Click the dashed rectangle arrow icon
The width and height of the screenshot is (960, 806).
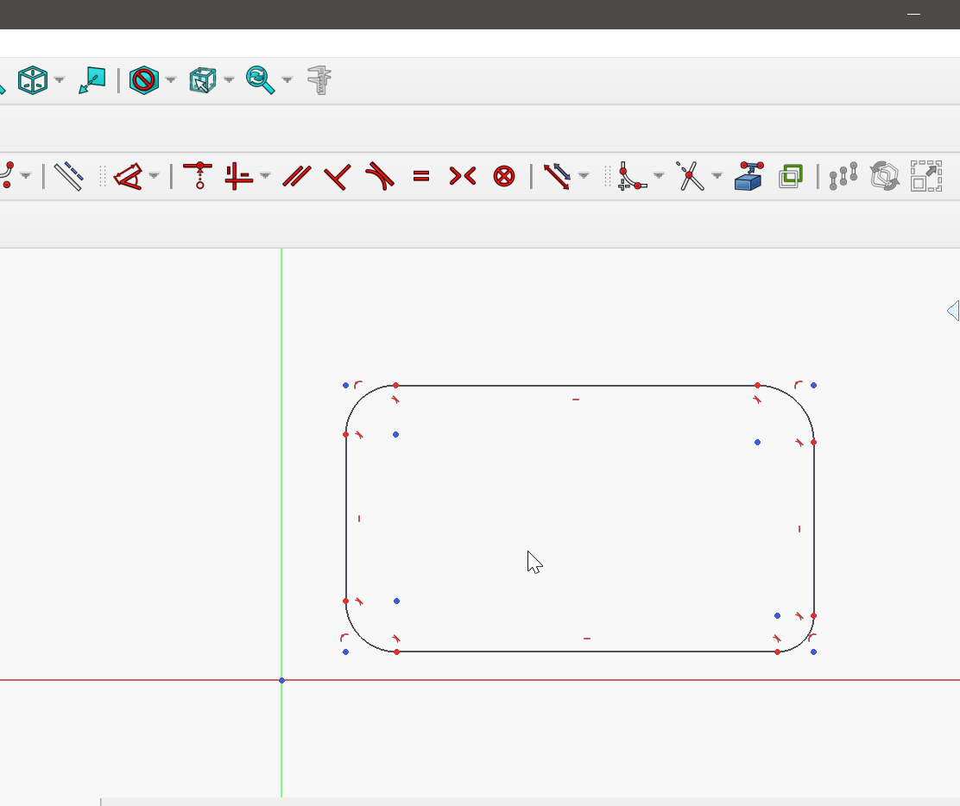pyautogui.click(x=926, y=176)
